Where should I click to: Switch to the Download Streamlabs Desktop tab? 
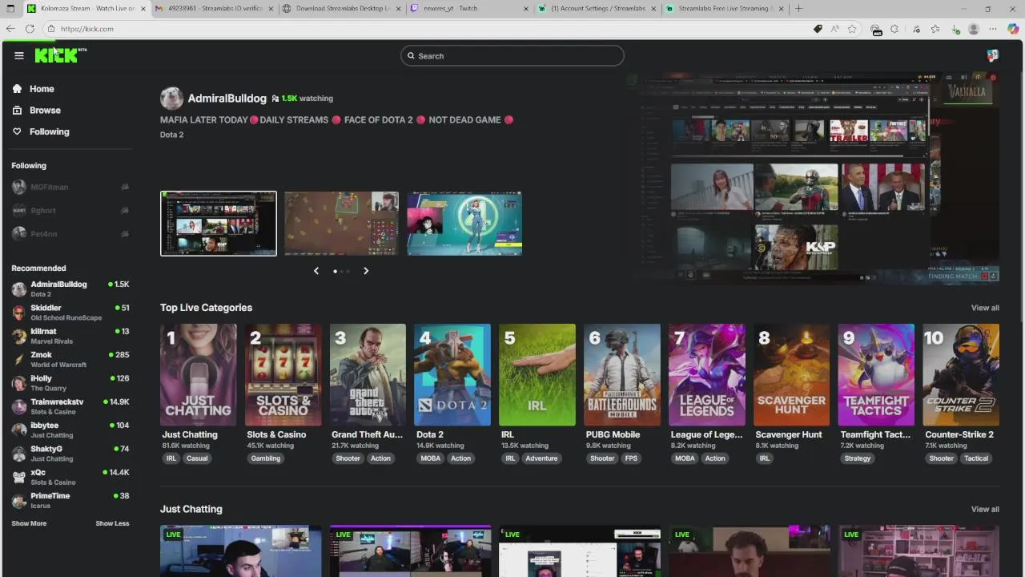(340, 9)
